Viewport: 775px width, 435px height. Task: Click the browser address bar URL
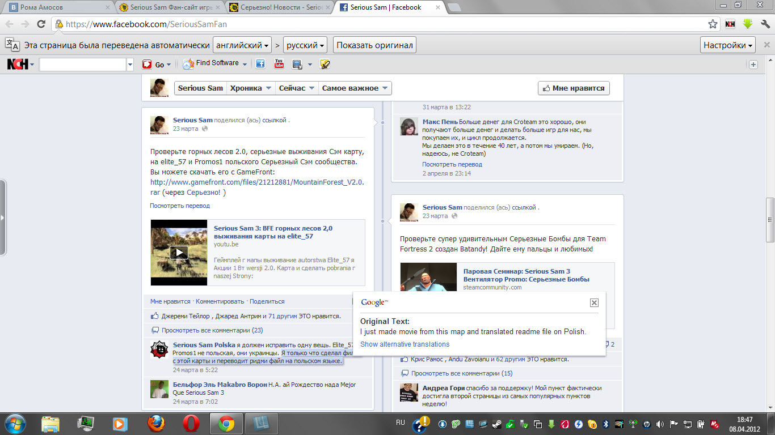(x=146, y=24)
